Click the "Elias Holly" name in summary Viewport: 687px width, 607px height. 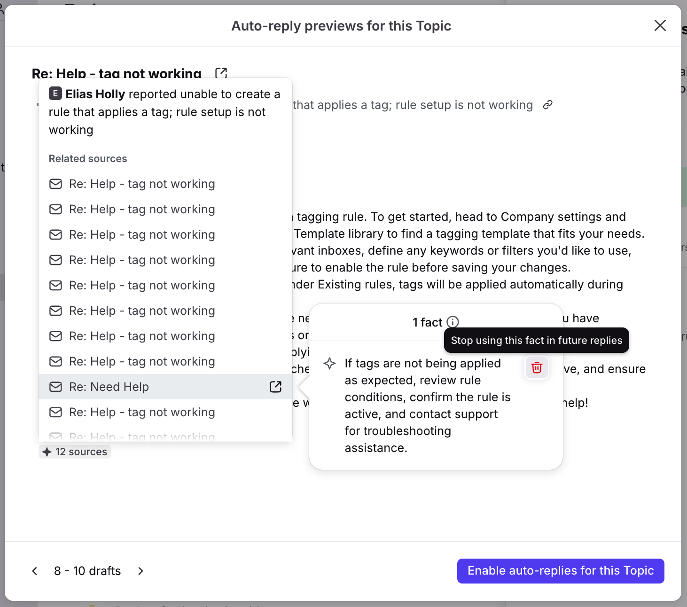[95, 94]
